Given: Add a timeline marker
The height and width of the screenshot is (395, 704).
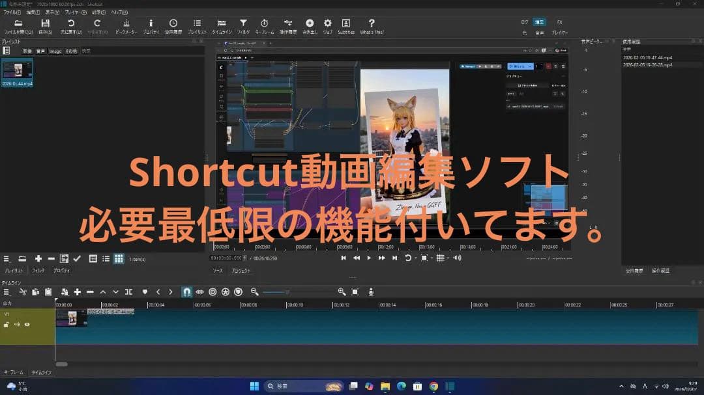Looking at the screenshot, I should [145, 292].
